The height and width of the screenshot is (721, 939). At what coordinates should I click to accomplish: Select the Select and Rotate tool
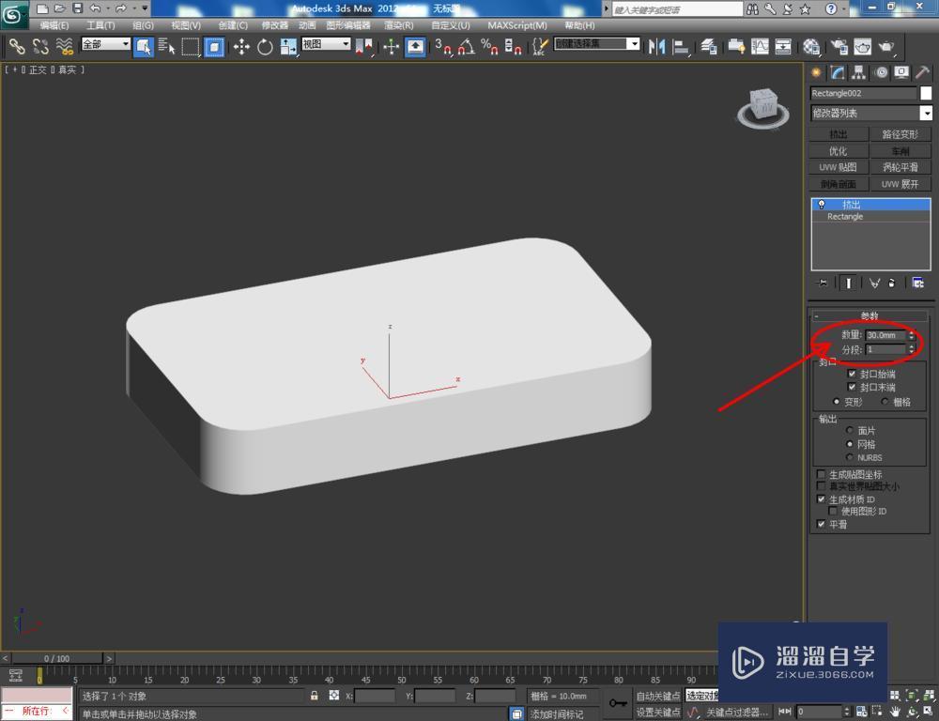click(267, 45)
